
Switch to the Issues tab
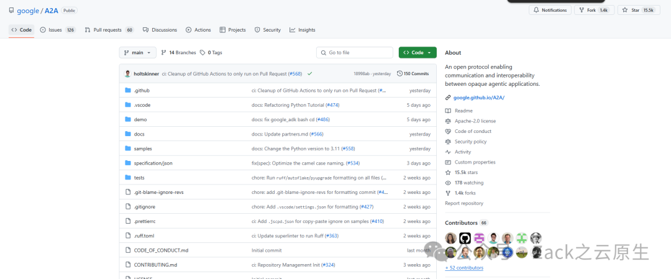(x=55, y=30)
